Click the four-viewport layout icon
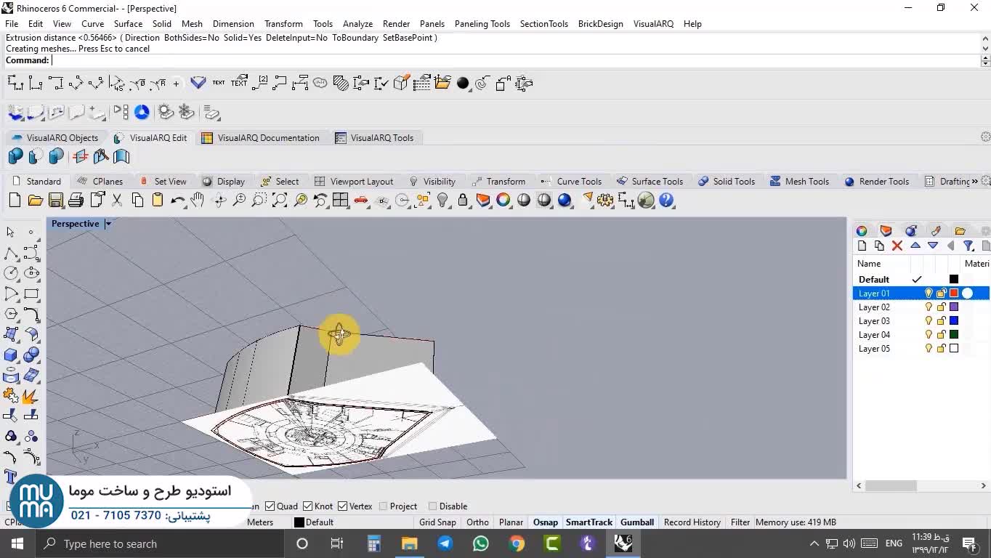The height and width of the screenshot is (558, 991). (340, 201)
